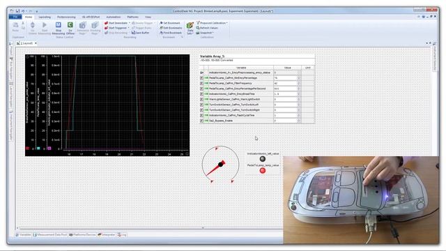
Task: Toggle checkbox for PedalToLamp FilterFrequency row
Action: click(x=201, y=84)
